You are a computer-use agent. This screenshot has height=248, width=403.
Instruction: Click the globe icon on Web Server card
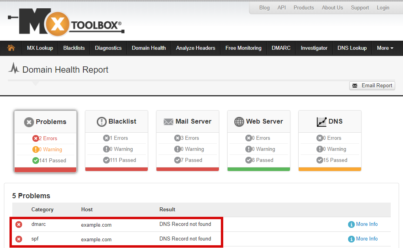[x=239, y=122]
